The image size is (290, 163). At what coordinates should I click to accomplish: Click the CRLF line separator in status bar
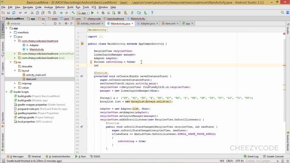(230, 161)
